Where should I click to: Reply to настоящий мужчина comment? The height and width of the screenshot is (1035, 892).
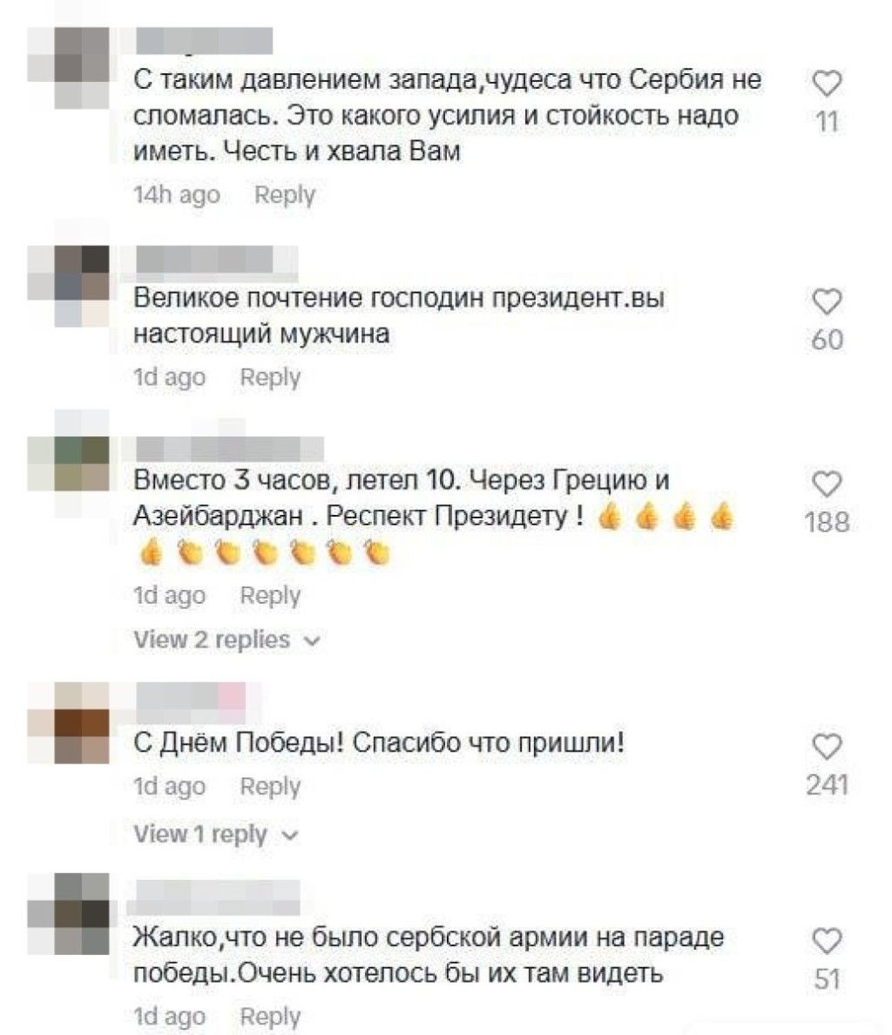coord(271,377)
